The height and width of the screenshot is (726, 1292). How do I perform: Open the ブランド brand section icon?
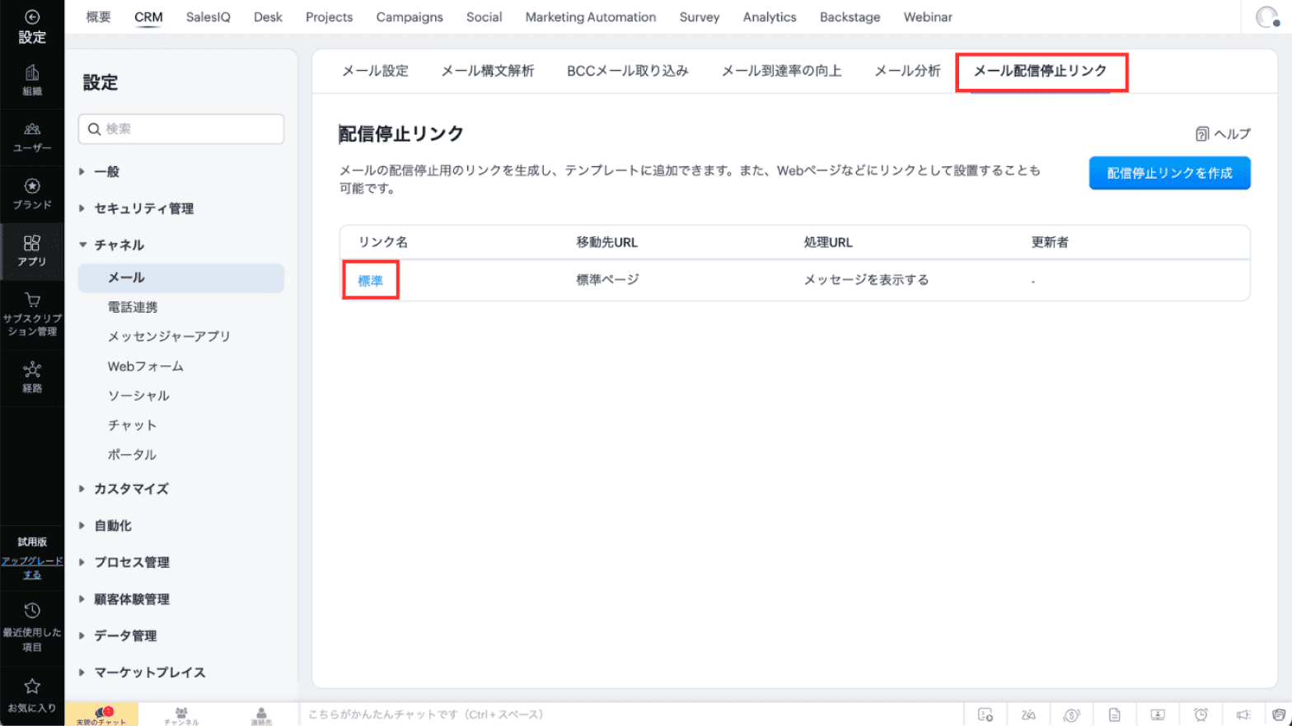(x=32, y=186)
